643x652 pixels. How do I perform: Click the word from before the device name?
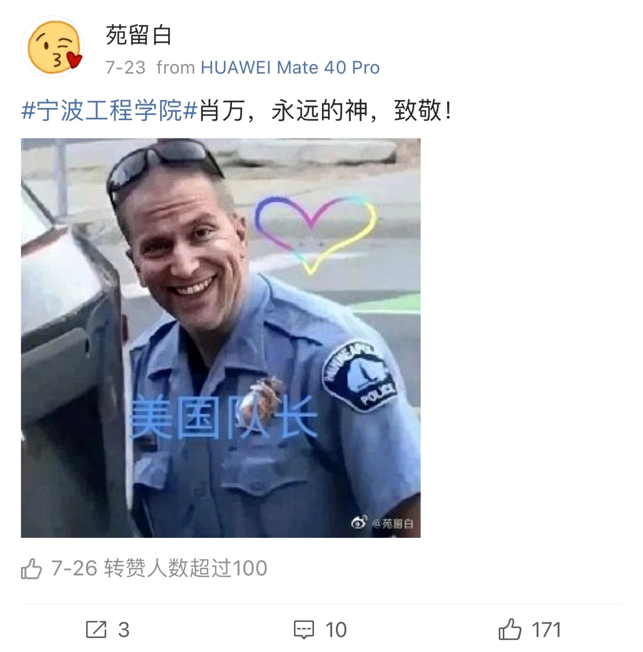(x=176, y=67)
